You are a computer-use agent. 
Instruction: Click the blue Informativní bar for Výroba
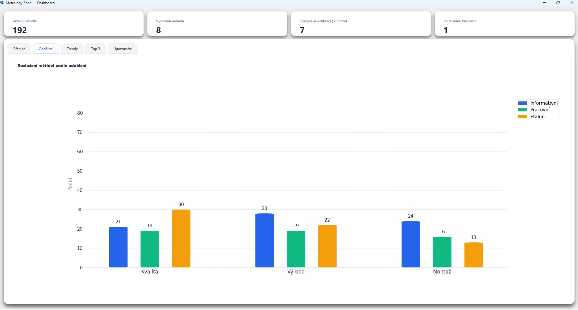[x=264, y=240]
